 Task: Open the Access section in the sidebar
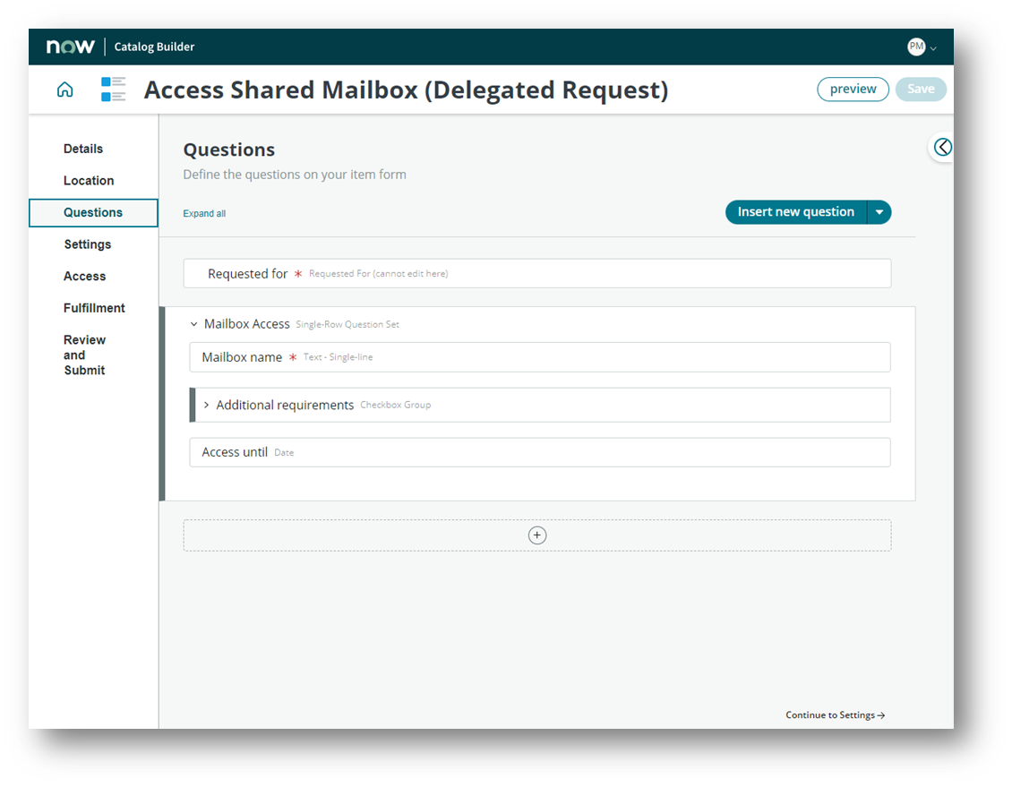pyautogui.click(x=84, y=276)
